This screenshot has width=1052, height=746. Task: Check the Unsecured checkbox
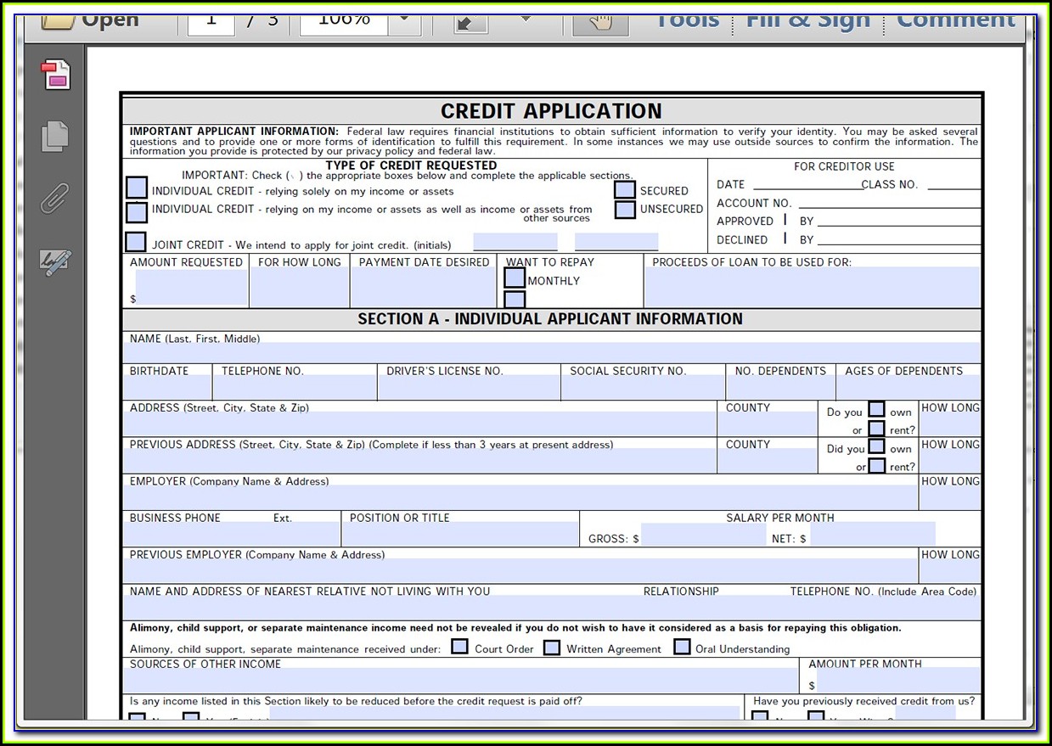click(625, 209)
